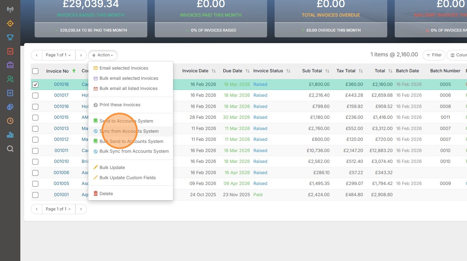Go to previous page in top pager

37,55
